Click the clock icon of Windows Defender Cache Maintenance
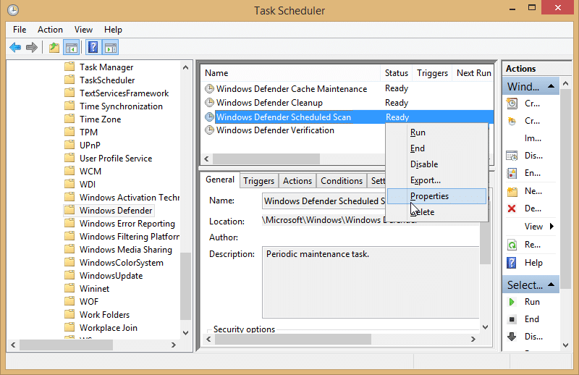The width and height of the screenshot is (579, 375). [x=209, y=88]
